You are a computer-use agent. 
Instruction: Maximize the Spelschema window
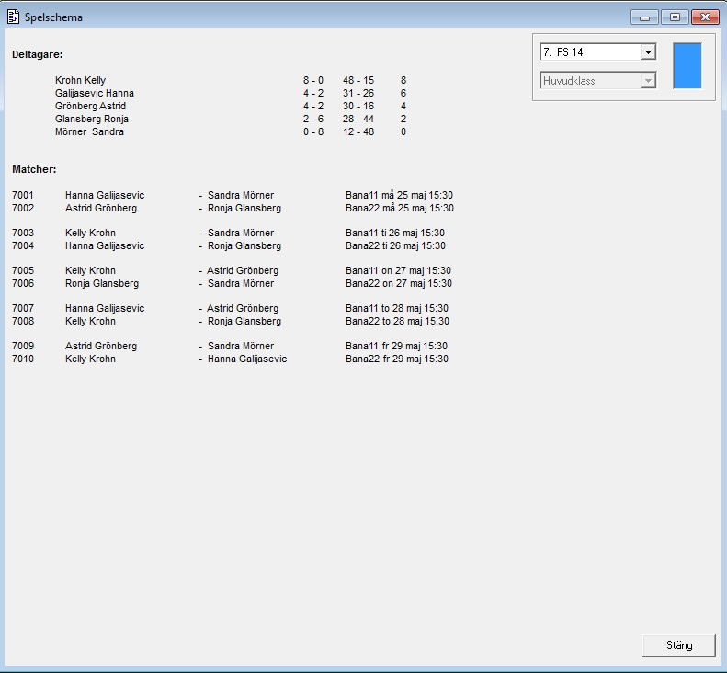(x=675, y=17)
